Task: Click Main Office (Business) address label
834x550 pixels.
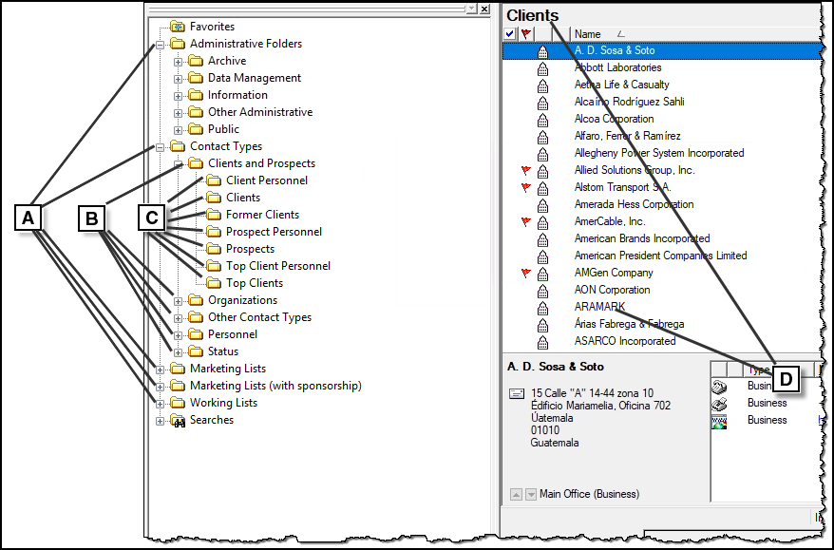Action: coord(589,494)
